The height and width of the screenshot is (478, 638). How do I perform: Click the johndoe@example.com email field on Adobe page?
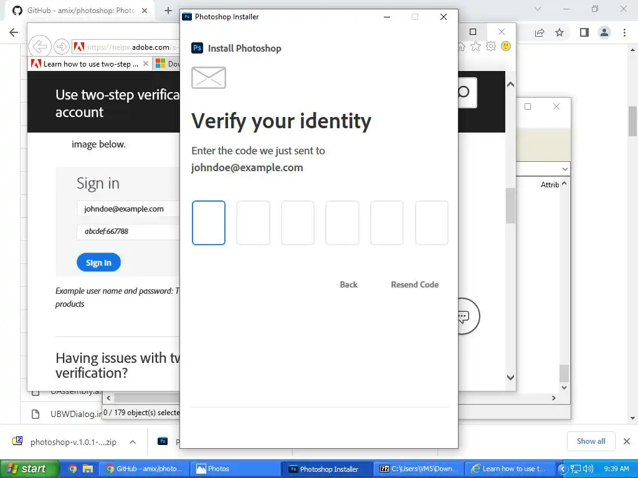(x=128, y=209)
